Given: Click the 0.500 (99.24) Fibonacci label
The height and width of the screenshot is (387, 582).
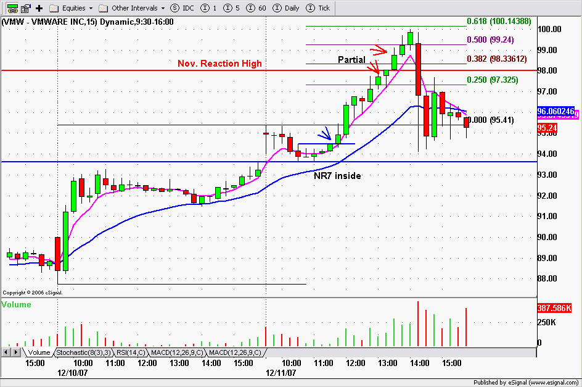Looking at the screenshot, I should click(x=490, y=40).
